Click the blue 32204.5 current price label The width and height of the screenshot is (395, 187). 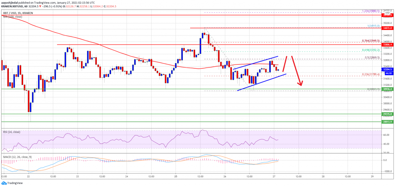click(388, 69)
